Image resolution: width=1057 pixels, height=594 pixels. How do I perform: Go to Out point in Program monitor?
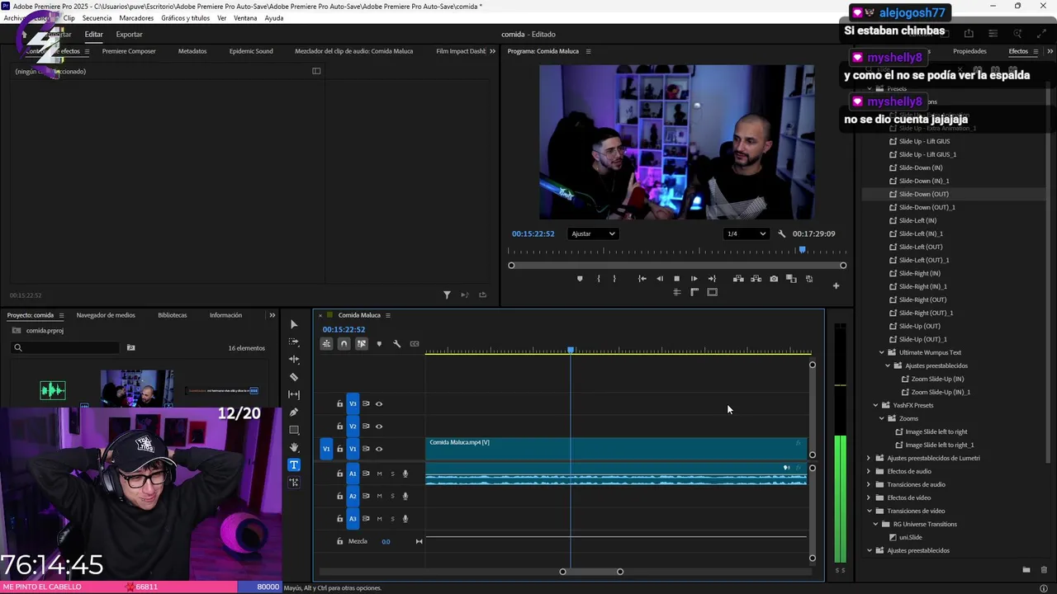pos(712,279)
